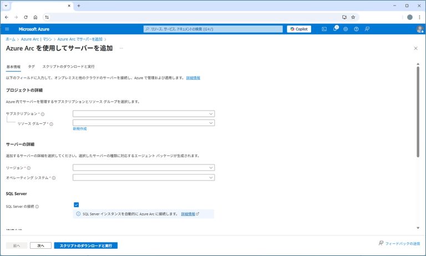
Task: Uncheck the SQL Server の接続 checkbox
Action: [x=76, y=205]
